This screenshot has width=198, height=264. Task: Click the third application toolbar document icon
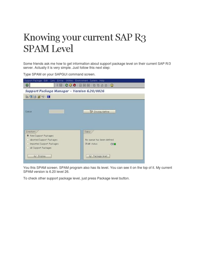click(x=35, y=97)
